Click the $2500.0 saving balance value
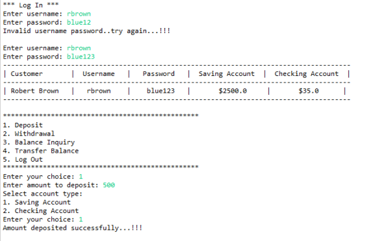377x241 pixels. pos(233,91)
